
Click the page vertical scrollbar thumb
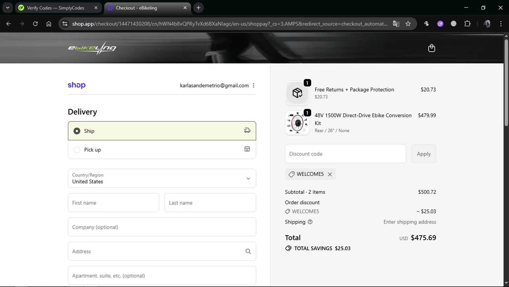[506, 82]
